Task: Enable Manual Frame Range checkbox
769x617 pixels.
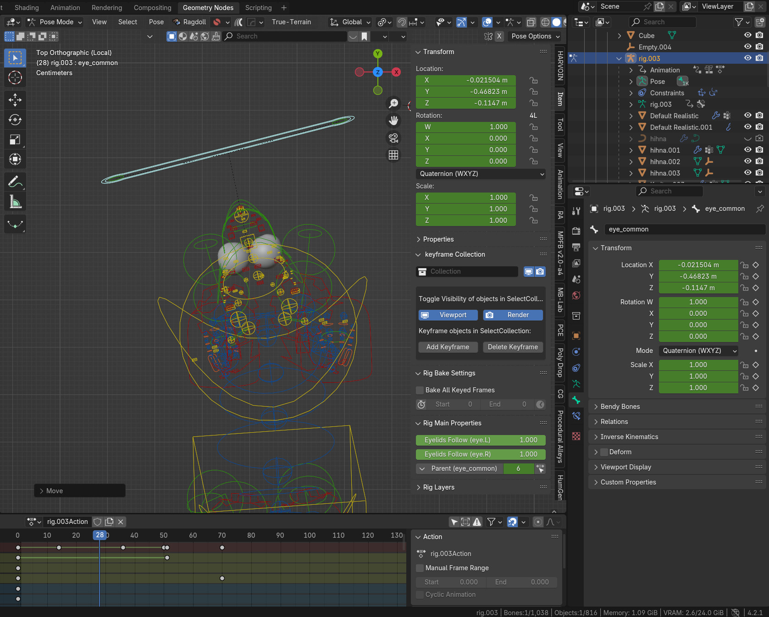Action: (420, 568)
